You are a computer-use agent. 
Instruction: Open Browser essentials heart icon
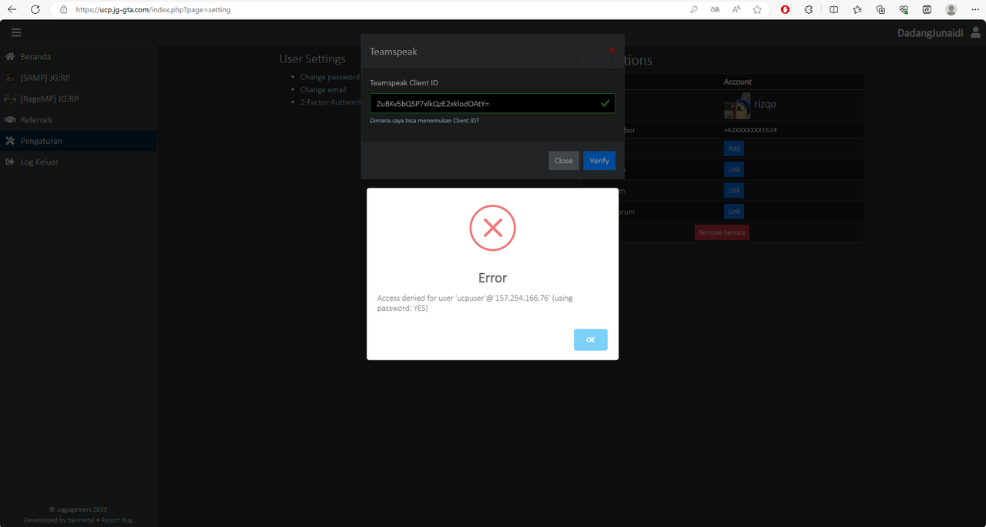tap(904, 10)
